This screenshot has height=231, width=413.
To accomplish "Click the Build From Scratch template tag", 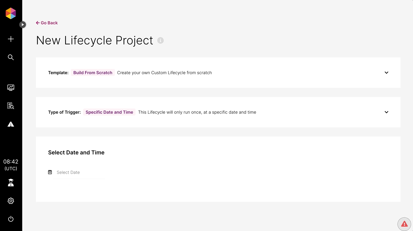I will (x=93, y=73).
